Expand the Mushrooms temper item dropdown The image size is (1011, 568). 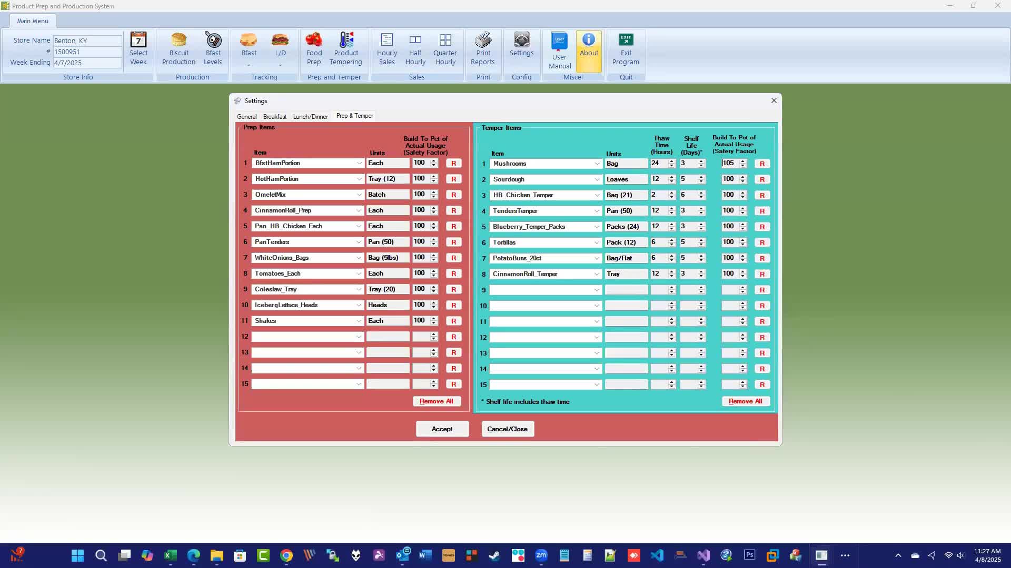coord(597,164)
